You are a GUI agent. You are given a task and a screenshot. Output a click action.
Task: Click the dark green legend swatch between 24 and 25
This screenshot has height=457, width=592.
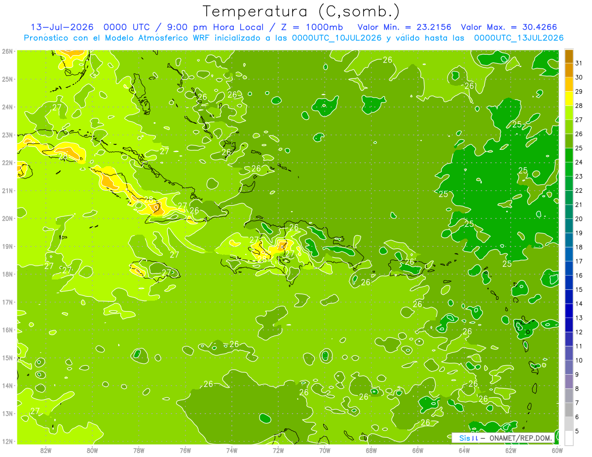569,155
